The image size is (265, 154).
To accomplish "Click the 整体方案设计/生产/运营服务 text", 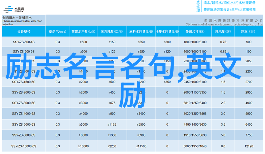I will (x=229, y=9).
